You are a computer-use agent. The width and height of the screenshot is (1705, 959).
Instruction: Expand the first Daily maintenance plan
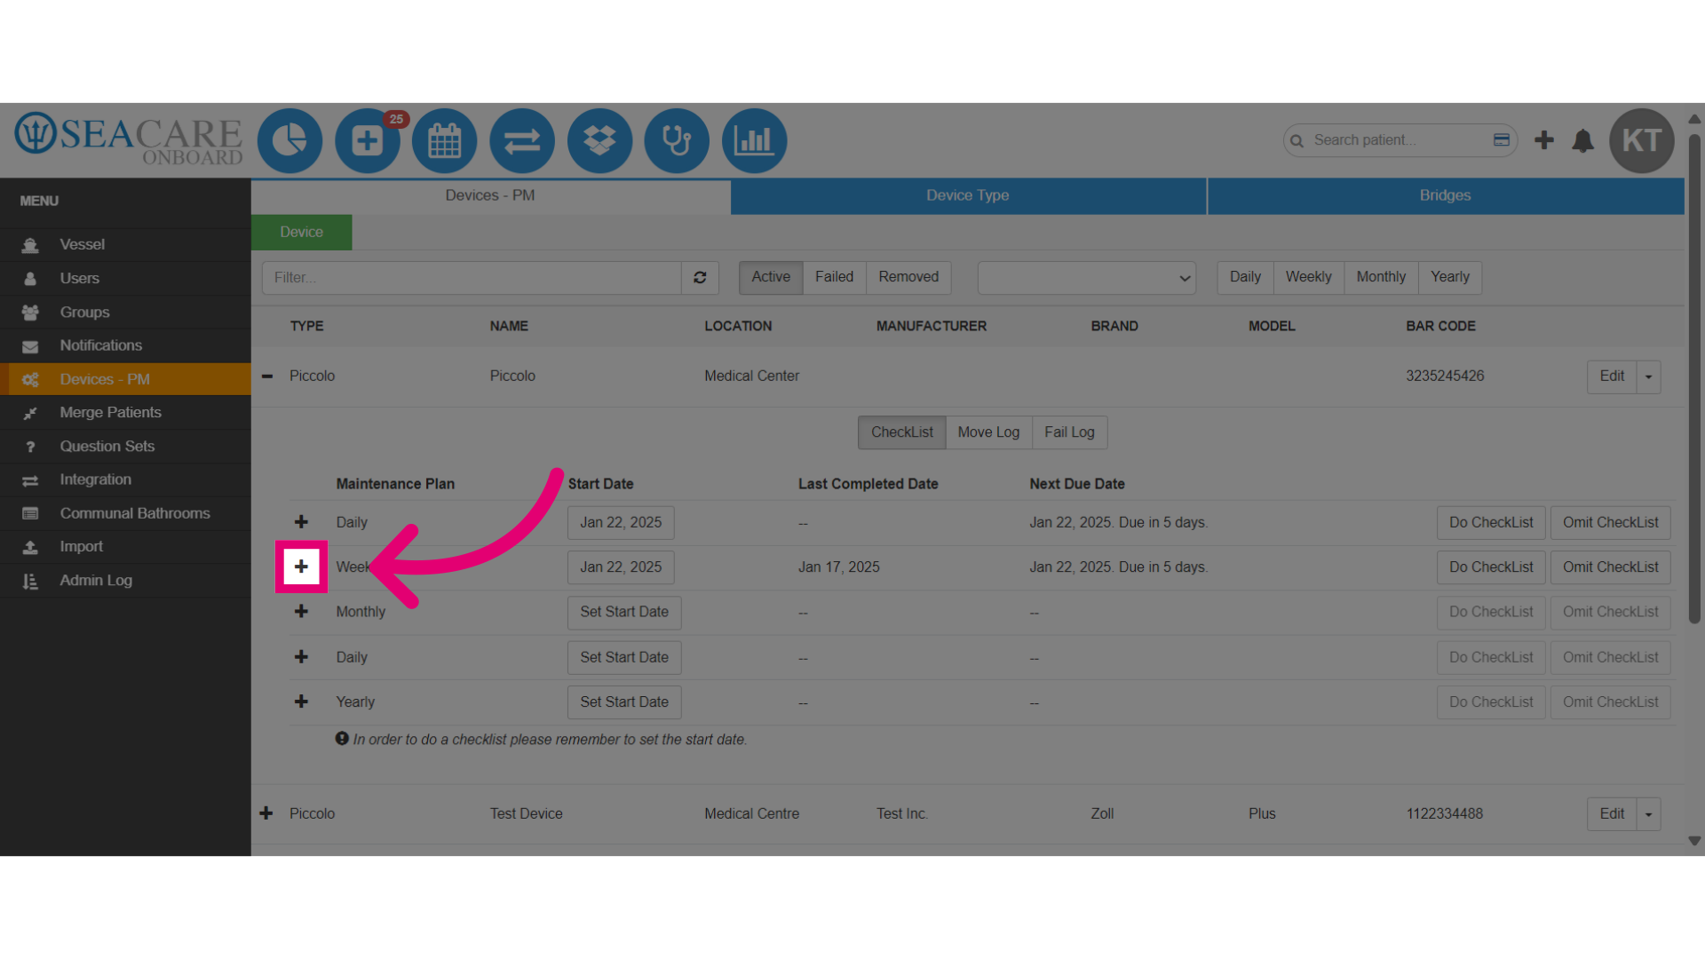tap(301, 522)
